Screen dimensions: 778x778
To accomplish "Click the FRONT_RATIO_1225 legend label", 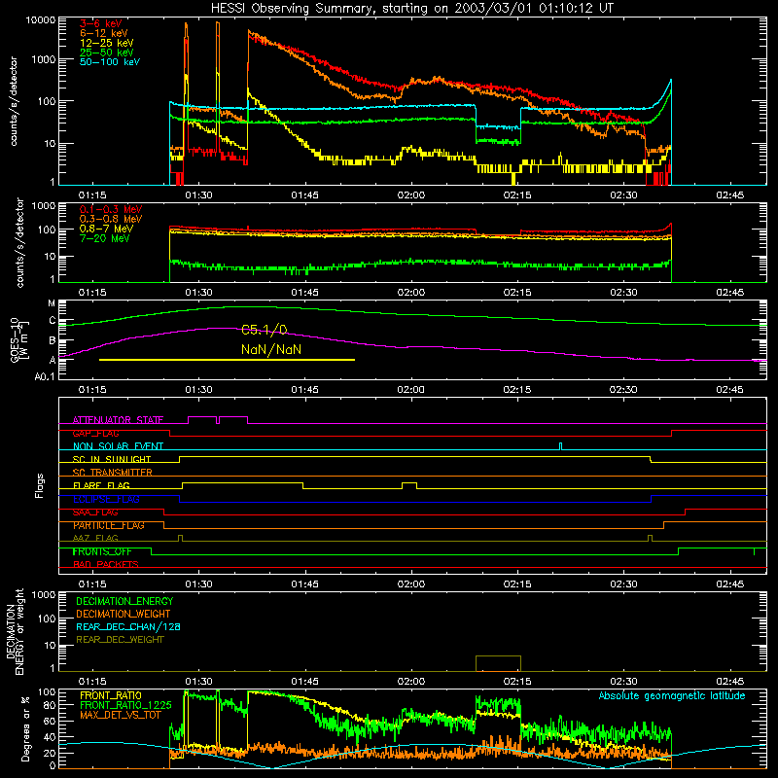I will pos(125,705).
